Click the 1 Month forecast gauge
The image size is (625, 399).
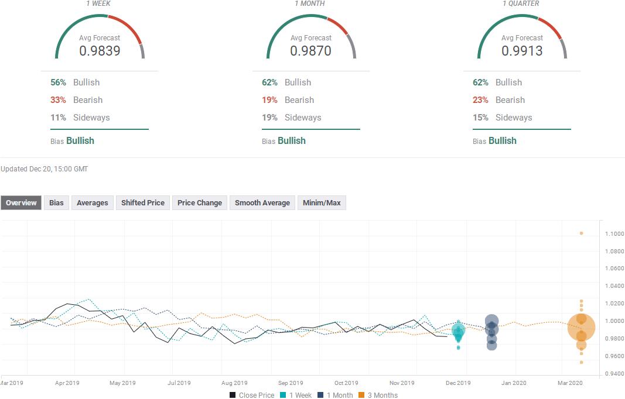click(311, 37)
